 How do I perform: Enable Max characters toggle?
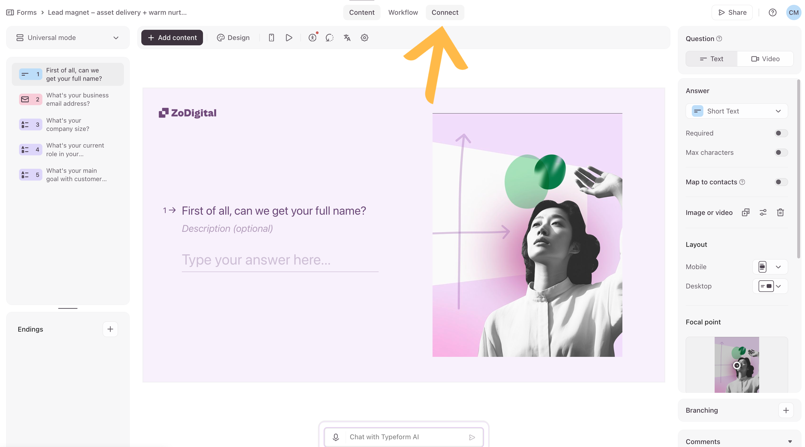781,153
